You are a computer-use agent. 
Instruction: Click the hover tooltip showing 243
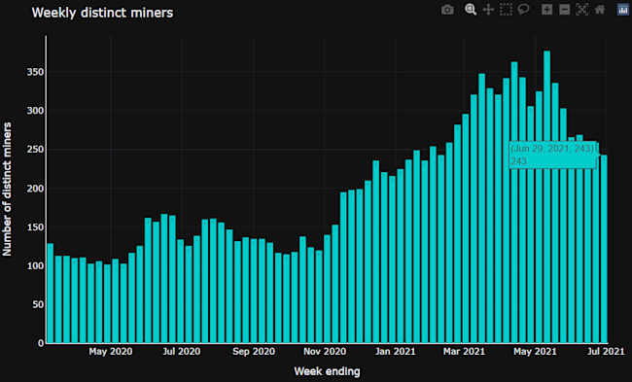pos(553,155)
